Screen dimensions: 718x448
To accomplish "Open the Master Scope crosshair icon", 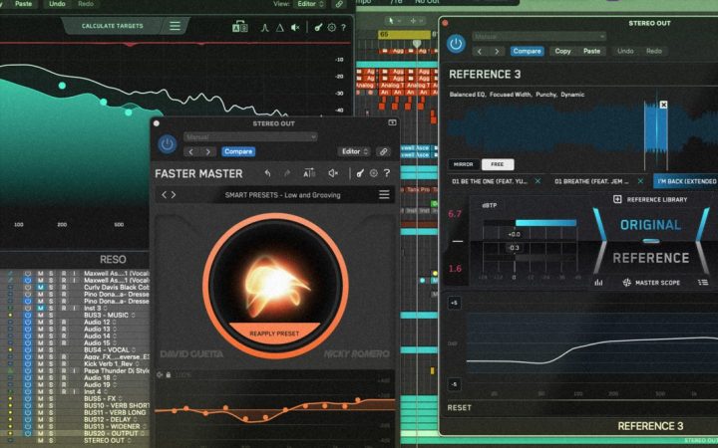I will coord(627,283).
